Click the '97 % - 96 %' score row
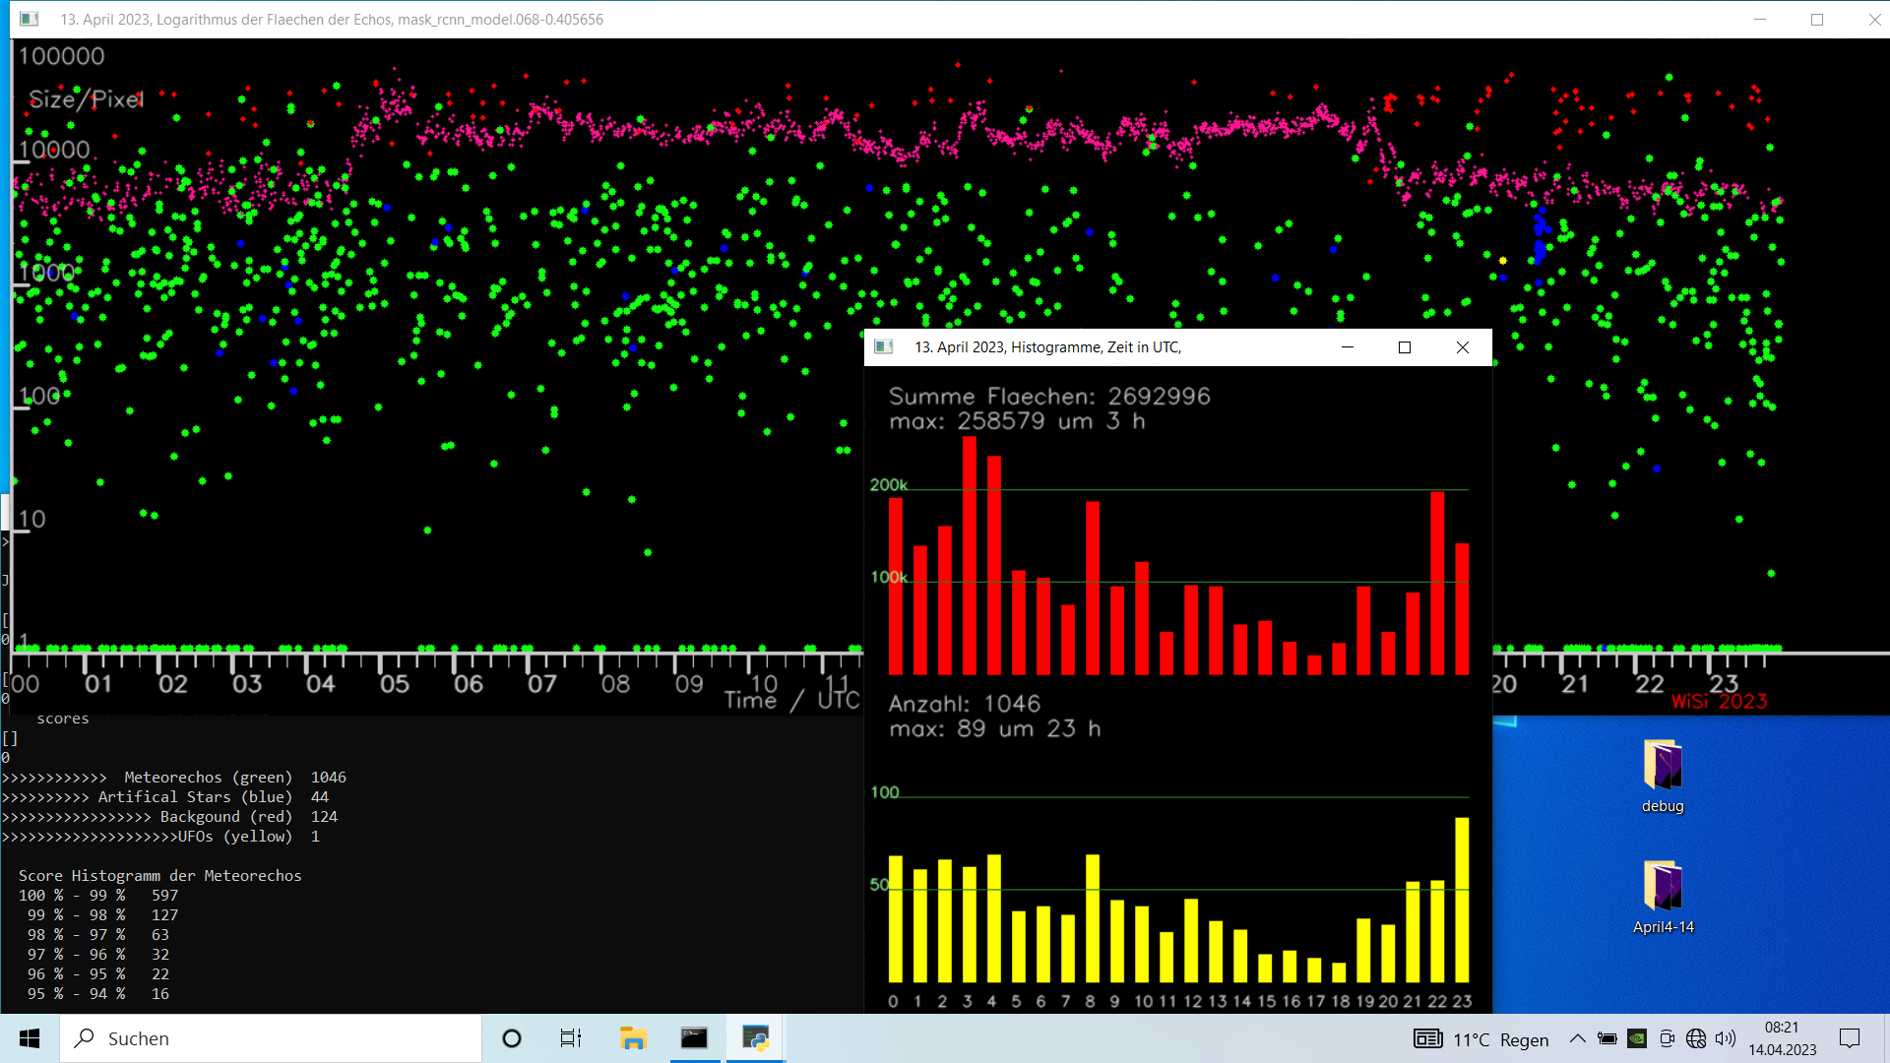The height and width of the screenshot is (1063, 1890). [98, 955]
